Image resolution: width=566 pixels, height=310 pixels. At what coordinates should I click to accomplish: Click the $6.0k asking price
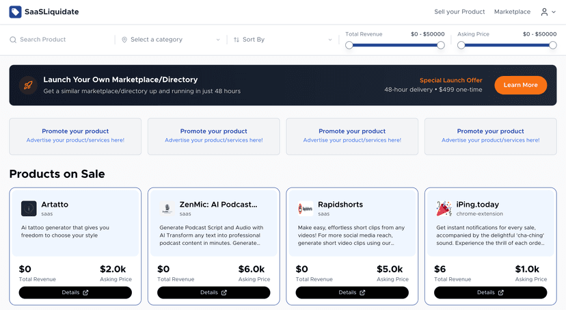[252, 269]
